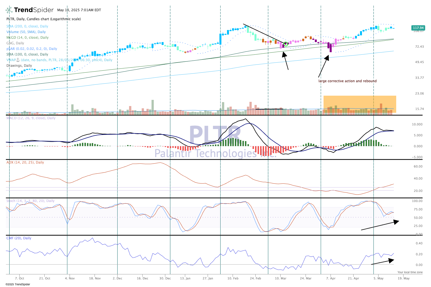This screenshot has height=287, width=431.
Task: Select the pSAR indicator label
Action: (x=32, y=49)
